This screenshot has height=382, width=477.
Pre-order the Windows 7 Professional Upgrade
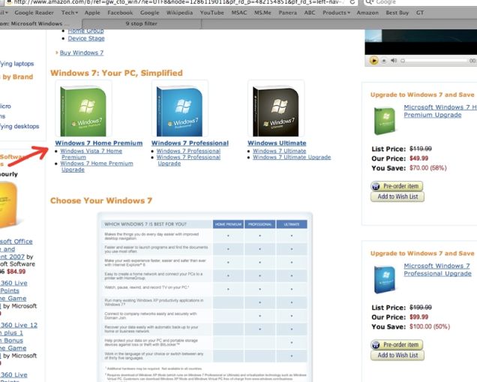tap(397, 344)
